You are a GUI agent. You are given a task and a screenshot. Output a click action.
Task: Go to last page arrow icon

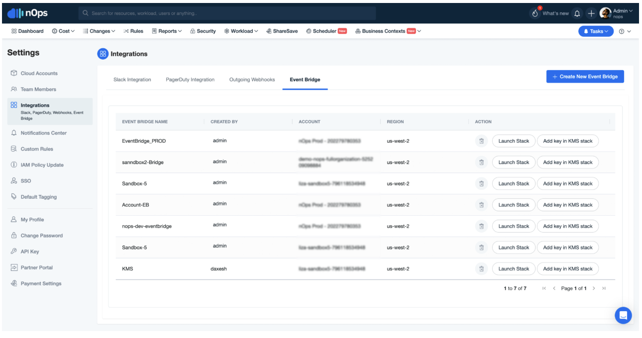(x=604, y=288)
